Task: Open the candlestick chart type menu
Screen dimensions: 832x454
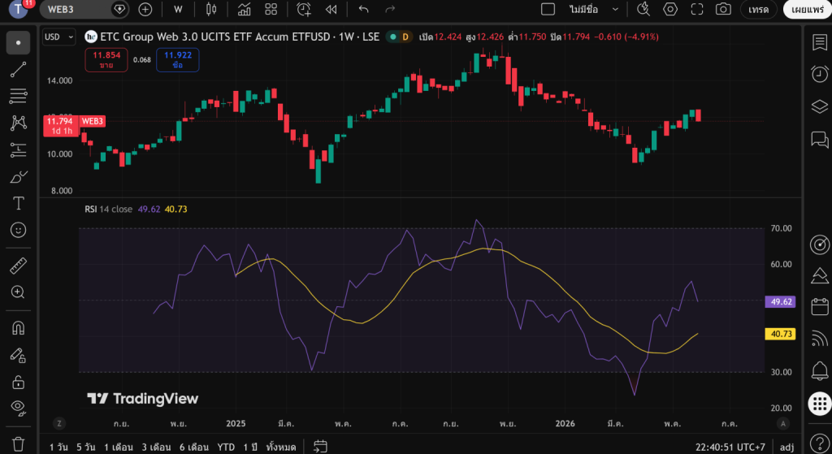Action: (x=211, y=9)
